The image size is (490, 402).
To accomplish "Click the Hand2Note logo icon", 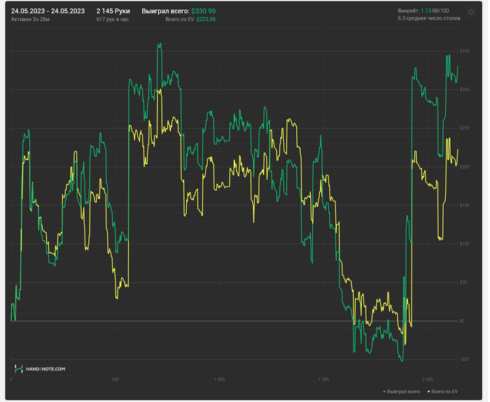I will pos(18,368).
